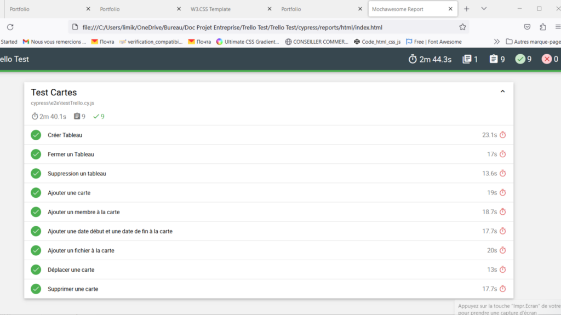This screenshot has height=315, width=561.
Task: Open a new browser tab with plus button
Action: (467, 9)
